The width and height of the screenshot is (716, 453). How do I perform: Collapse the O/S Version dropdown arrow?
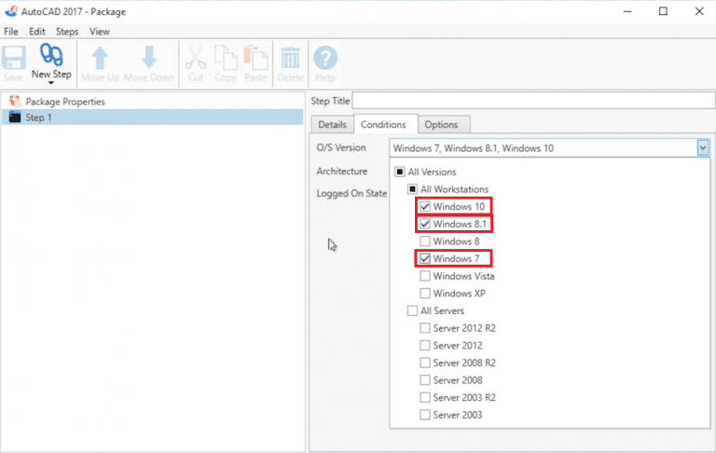coord(703,148)
